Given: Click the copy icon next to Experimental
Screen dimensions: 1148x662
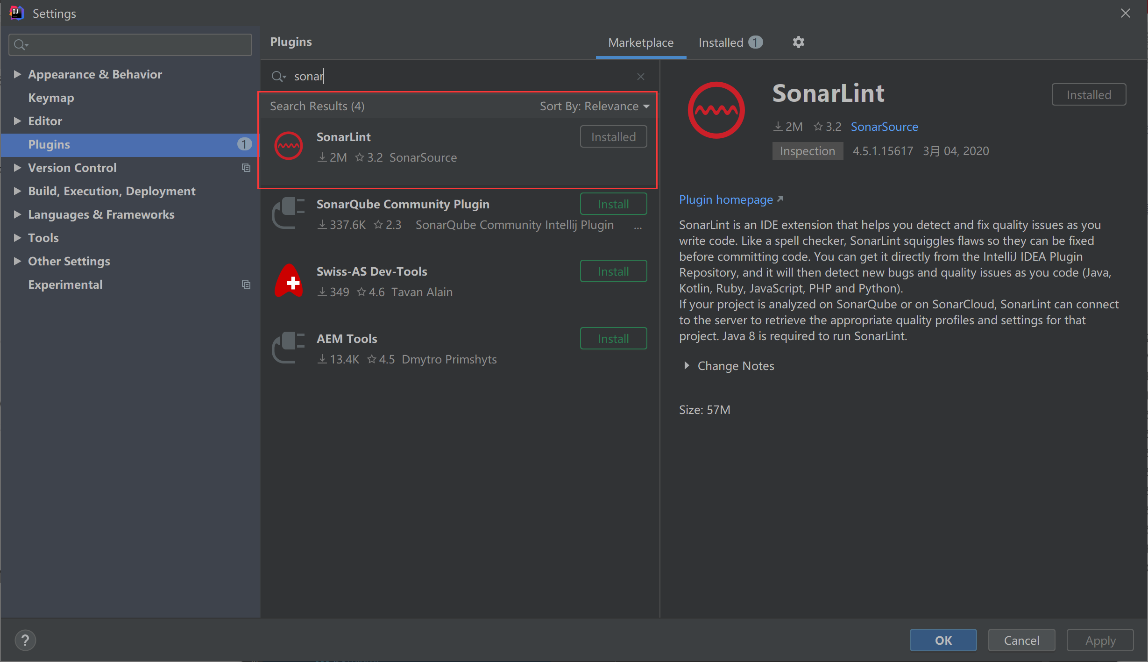Looking at the screenshot, I should coord(246,284).
